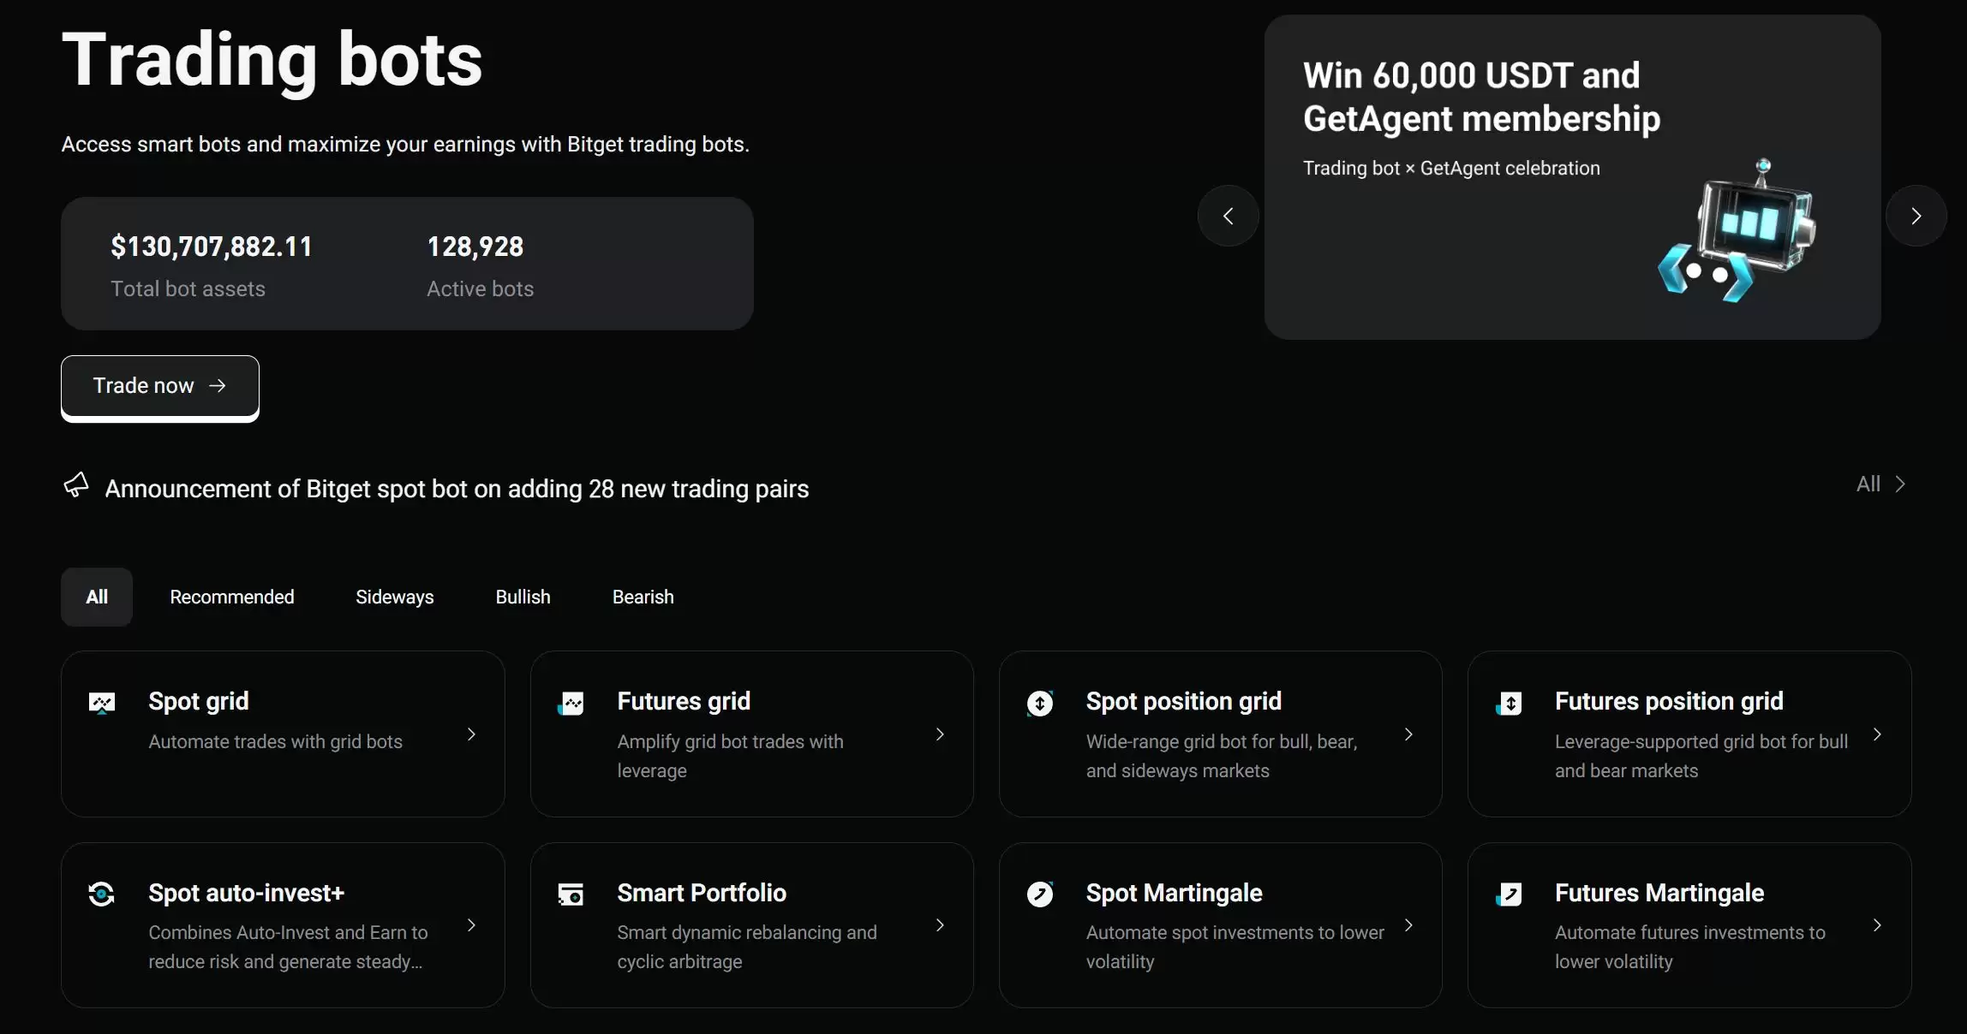
Task: Click the announcement megaphone icon
Action: (76, 484)
